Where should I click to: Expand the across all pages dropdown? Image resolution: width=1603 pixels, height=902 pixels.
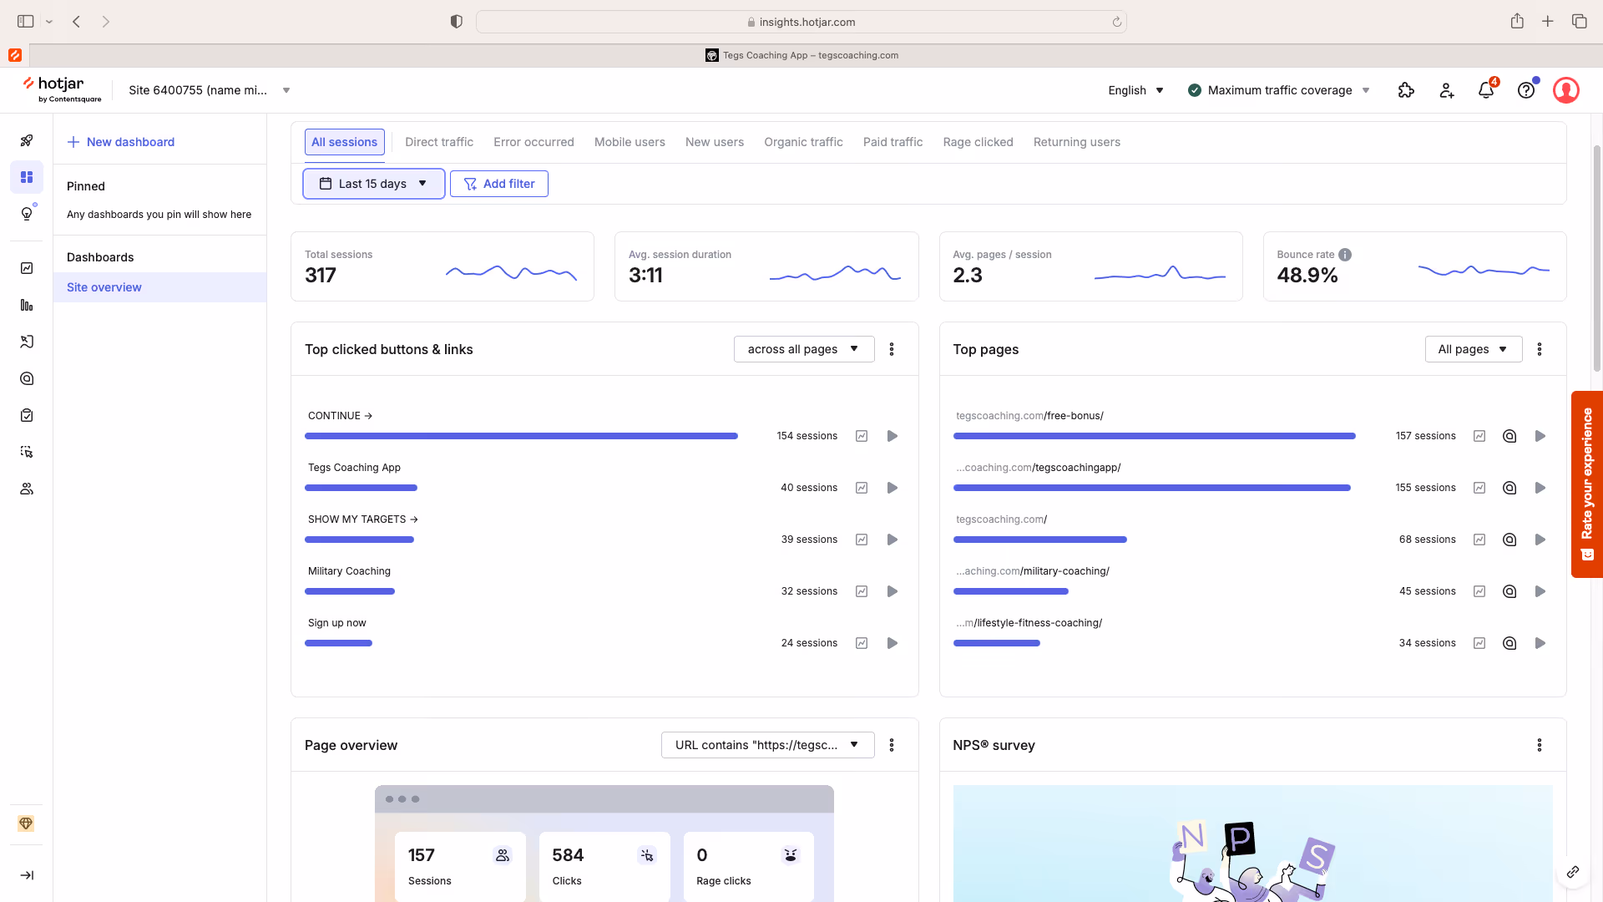coord(803,349)
